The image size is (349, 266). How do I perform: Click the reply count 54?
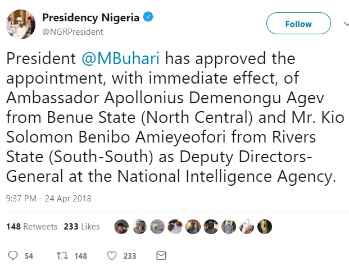(29, 256)
